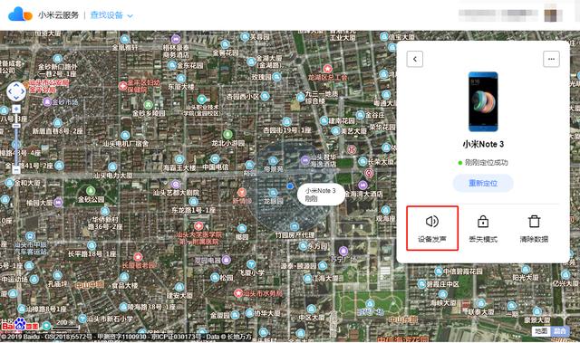The width and height of the screenshot is (580, 343).
Task: Click the 小米Note 3 map label bubble
Action: [x=321, y=195]
